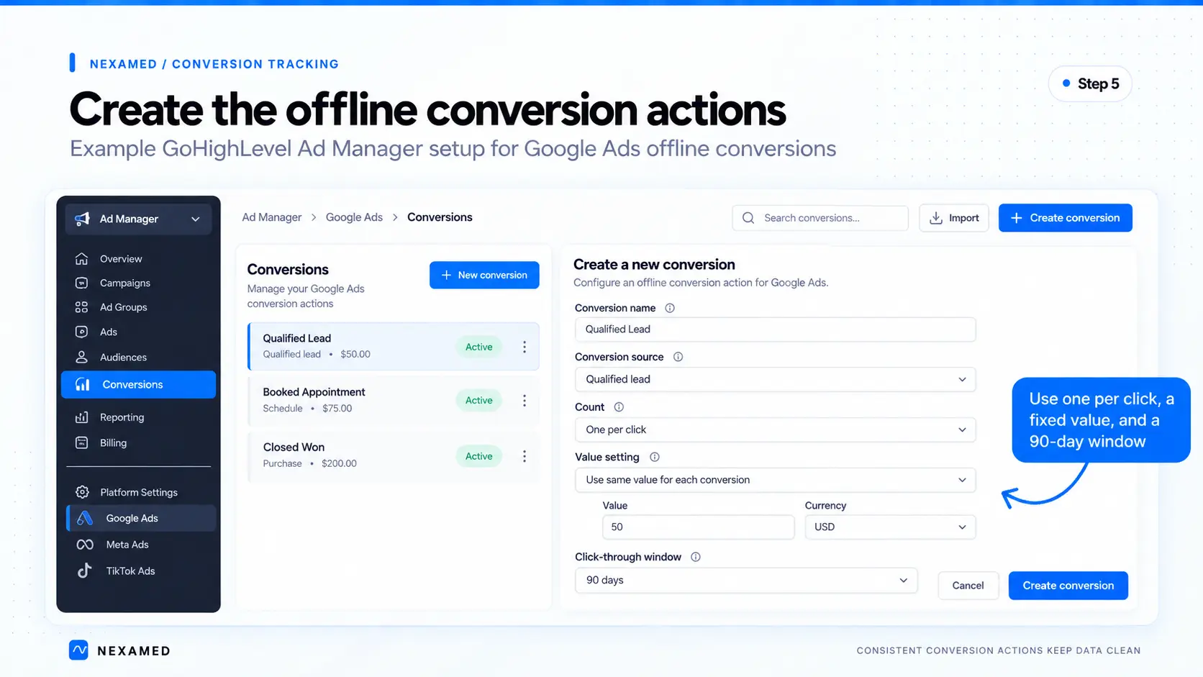Click the Audiences person icon
Image resolution: width=1203 pixels, height=677 pixels.
(x=82, y=358)
